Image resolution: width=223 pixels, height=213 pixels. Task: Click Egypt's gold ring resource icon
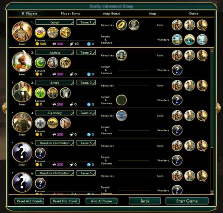(121, 25)
